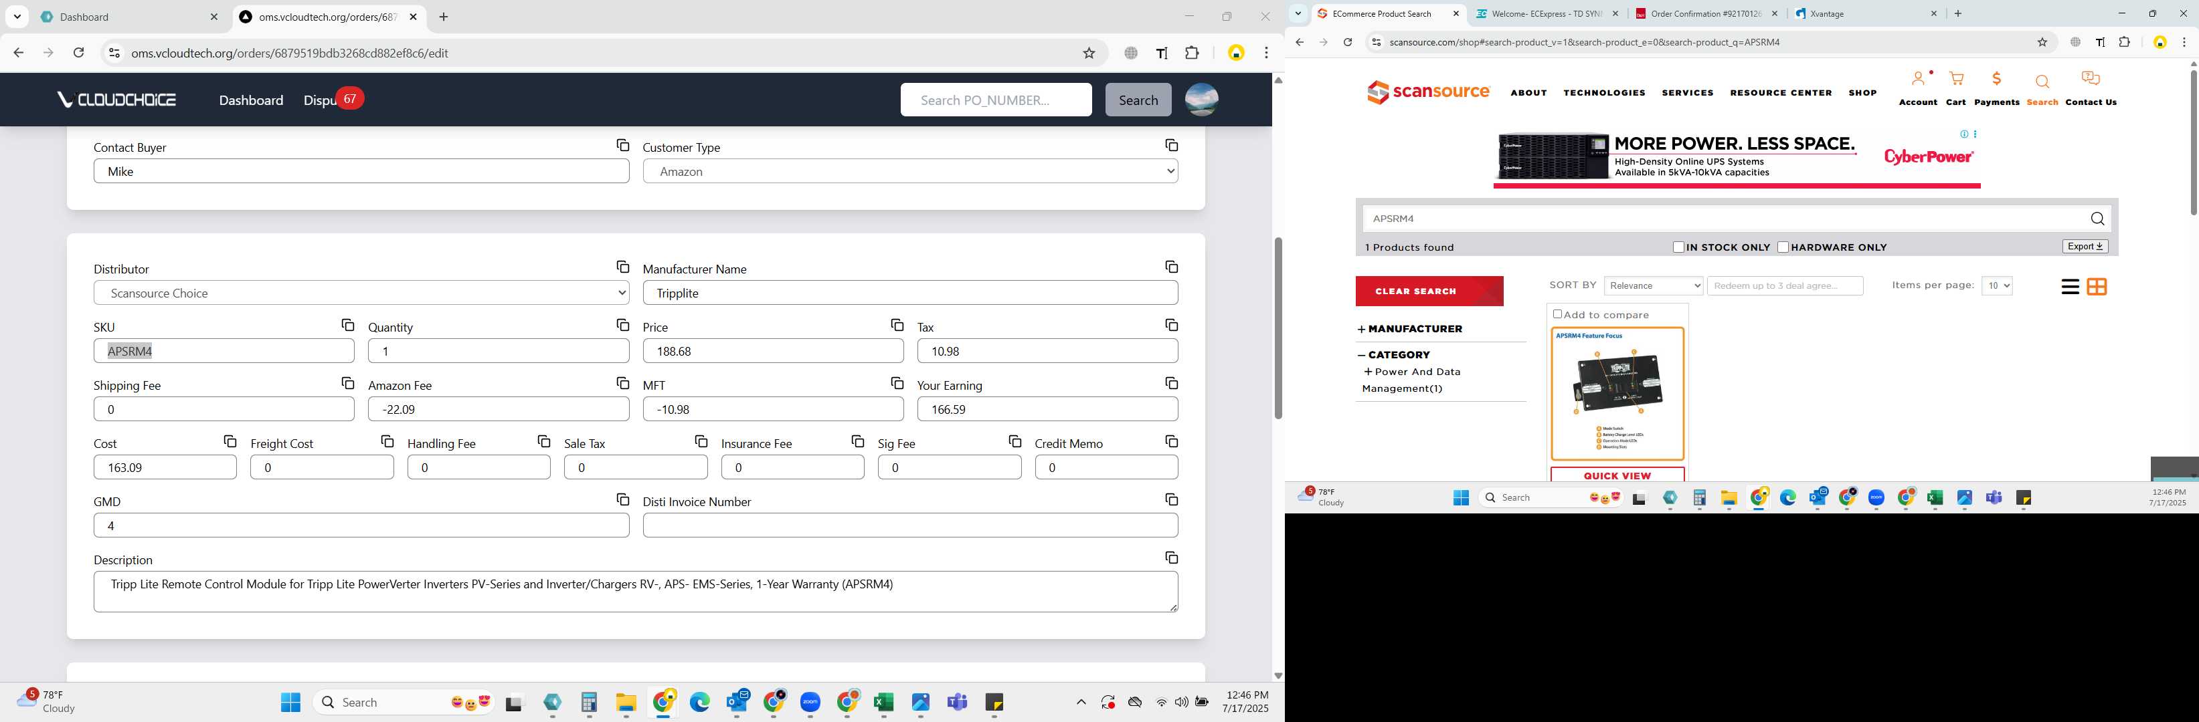Open ScanSource Account icon

[1918, 80]
